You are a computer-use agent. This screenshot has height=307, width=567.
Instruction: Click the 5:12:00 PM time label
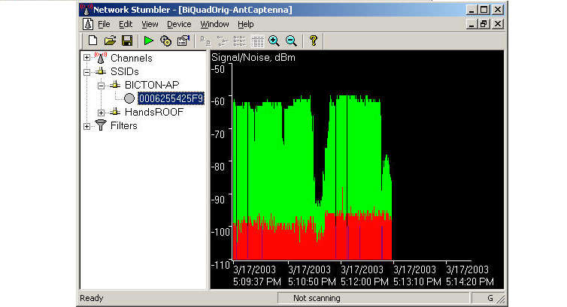click(364, 281)
